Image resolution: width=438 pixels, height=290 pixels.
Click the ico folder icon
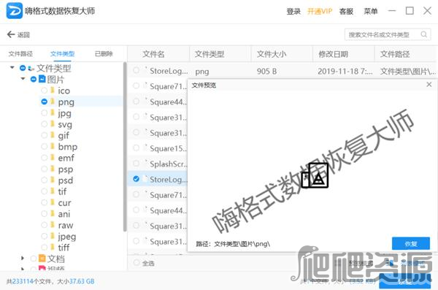click(x=52, y=90)
